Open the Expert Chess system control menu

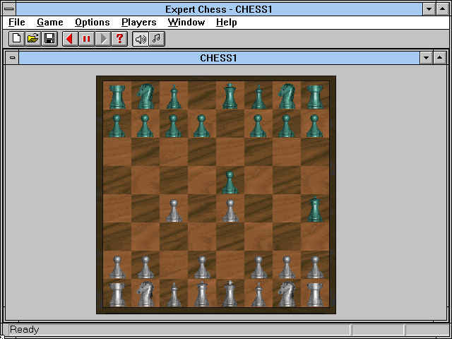pyautogui.click(x=9, y=9)
